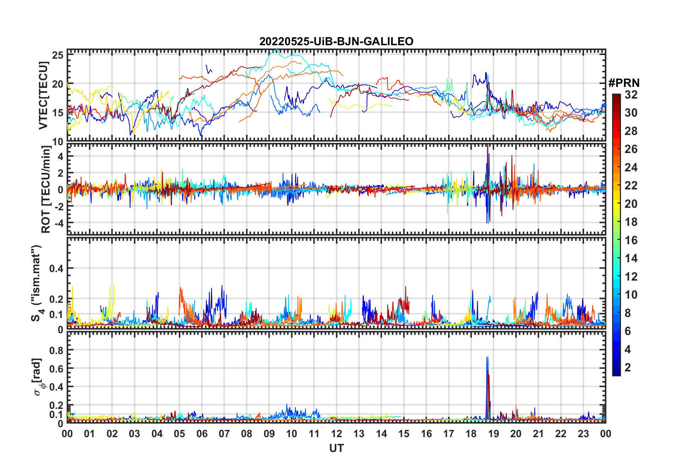Click colorbar tick label "18"
This screenshot has width=673, height=470.
[x=631, y=222]
